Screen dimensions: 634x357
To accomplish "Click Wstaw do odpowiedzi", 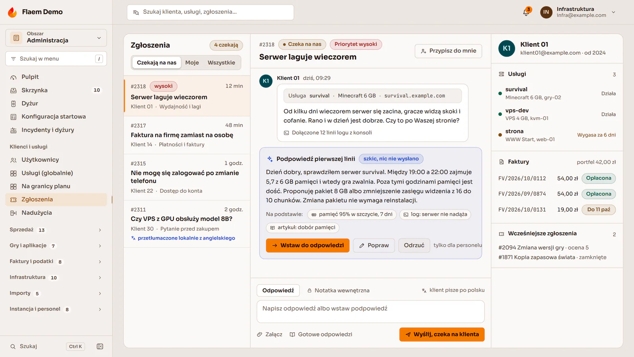I will tap(308, 246).
